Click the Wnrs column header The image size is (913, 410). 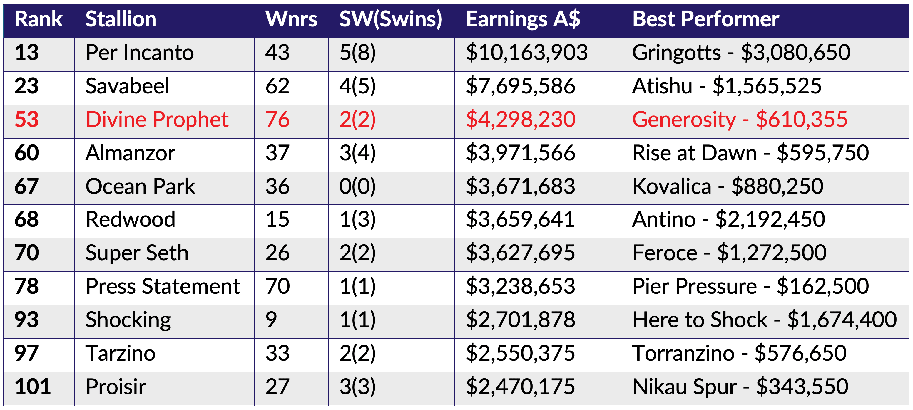(x=291, y=19)
